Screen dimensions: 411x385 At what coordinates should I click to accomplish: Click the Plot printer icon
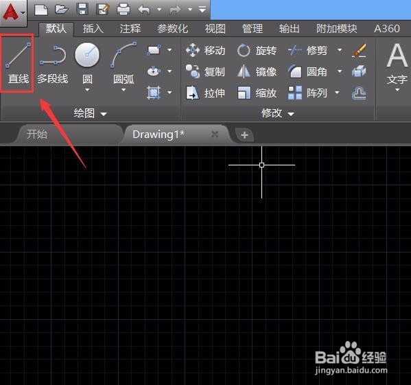click(124, 10)
